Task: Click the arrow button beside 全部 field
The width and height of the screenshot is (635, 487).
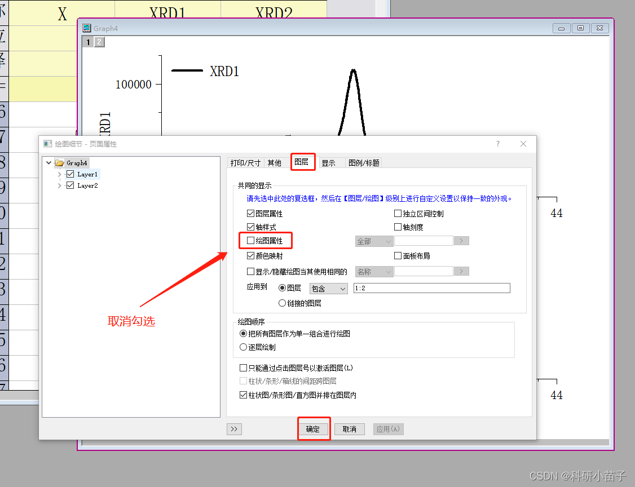Action: (461, 241)
